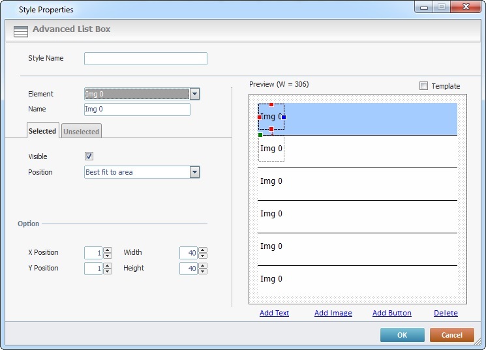Click the red left resize handle in preview
The width and height of the screenshot is (486, 350).
[x=260, y=117]
